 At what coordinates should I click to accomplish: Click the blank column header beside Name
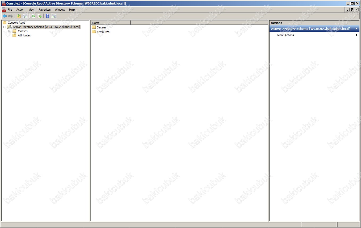(199, 23)
